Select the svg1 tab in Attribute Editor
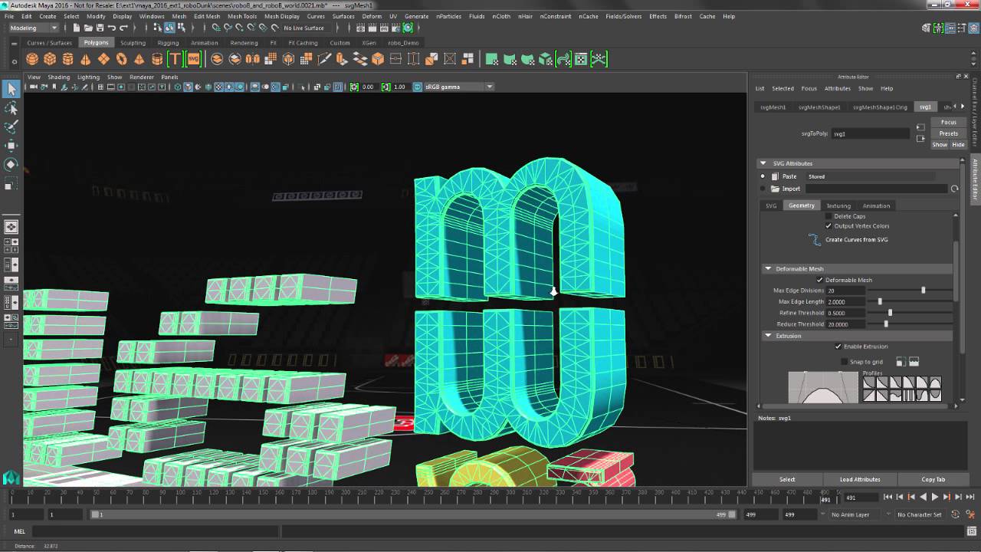Screen dimensions: 981x552 pos(924,107)
